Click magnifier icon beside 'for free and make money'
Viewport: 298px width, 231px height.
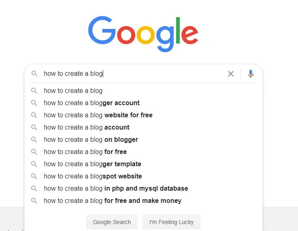click(x=34, y=201)
